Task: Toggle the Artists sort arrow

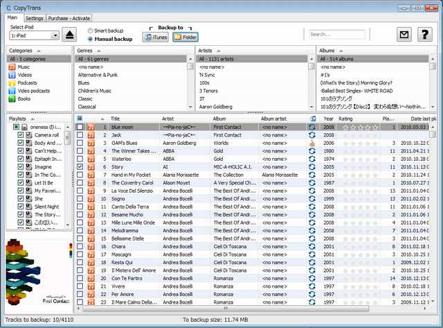Action: (219, 51)
